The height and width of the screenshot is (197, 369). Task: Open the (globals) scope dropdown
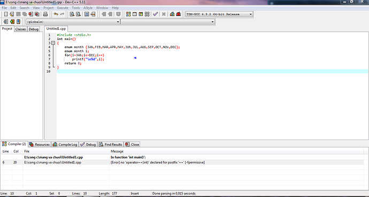click(x=73, y=21)
